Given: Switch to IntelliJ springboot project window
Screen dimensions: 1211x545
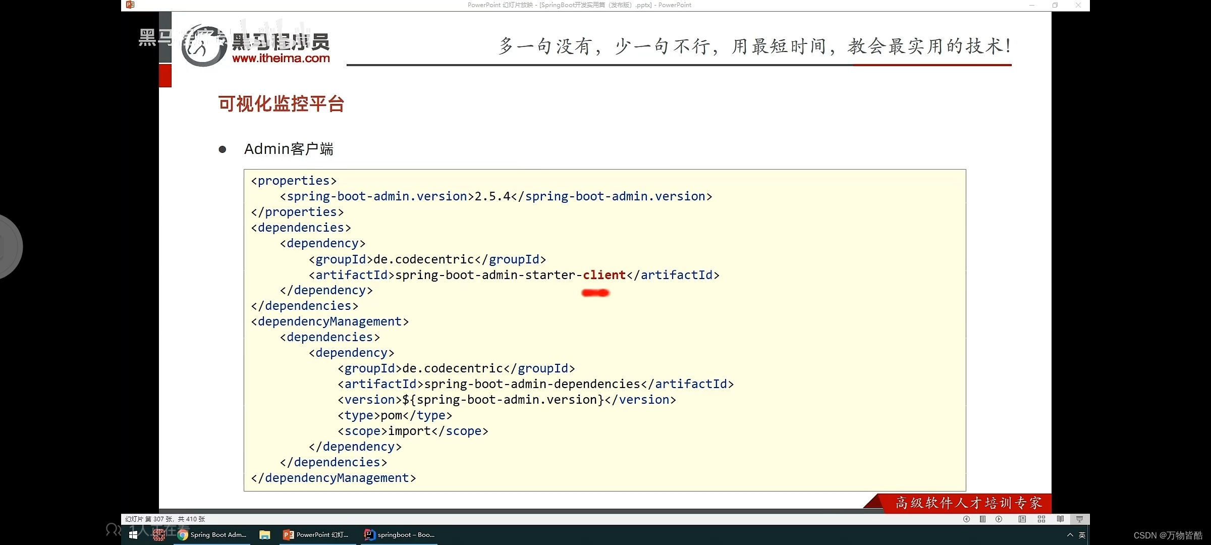Looking at the screenshot, I should (399, 535).
